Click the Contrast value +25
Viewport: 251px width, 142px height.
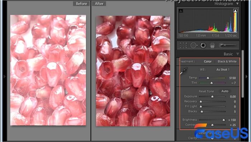click(233, 125)
